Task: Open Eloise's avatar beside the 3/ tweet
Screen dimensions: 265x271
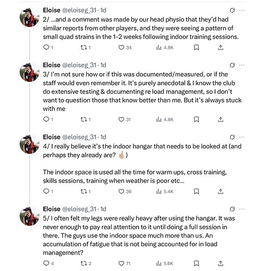Action: point(29,72)
